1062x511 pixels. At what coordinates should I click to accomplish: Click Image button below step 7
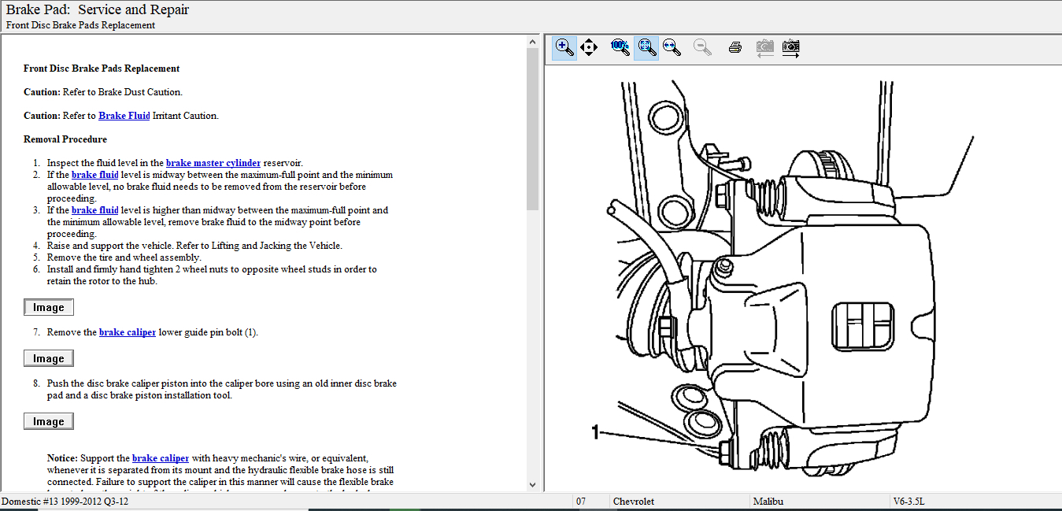point(49,358)
